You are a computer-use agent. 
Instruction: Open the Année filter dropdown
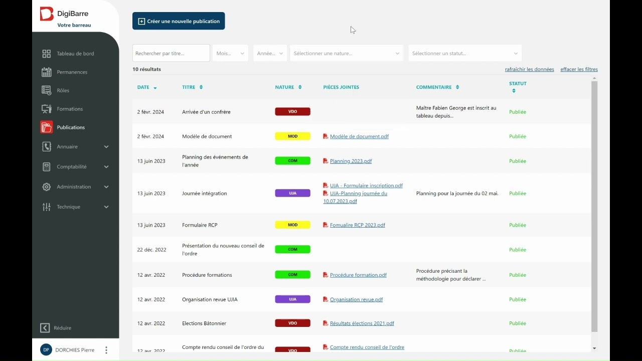click(x=270, y=53)
